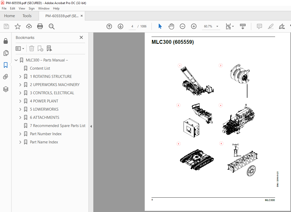Expand 5 LOWERWORKS bookmark

[20, 109]
